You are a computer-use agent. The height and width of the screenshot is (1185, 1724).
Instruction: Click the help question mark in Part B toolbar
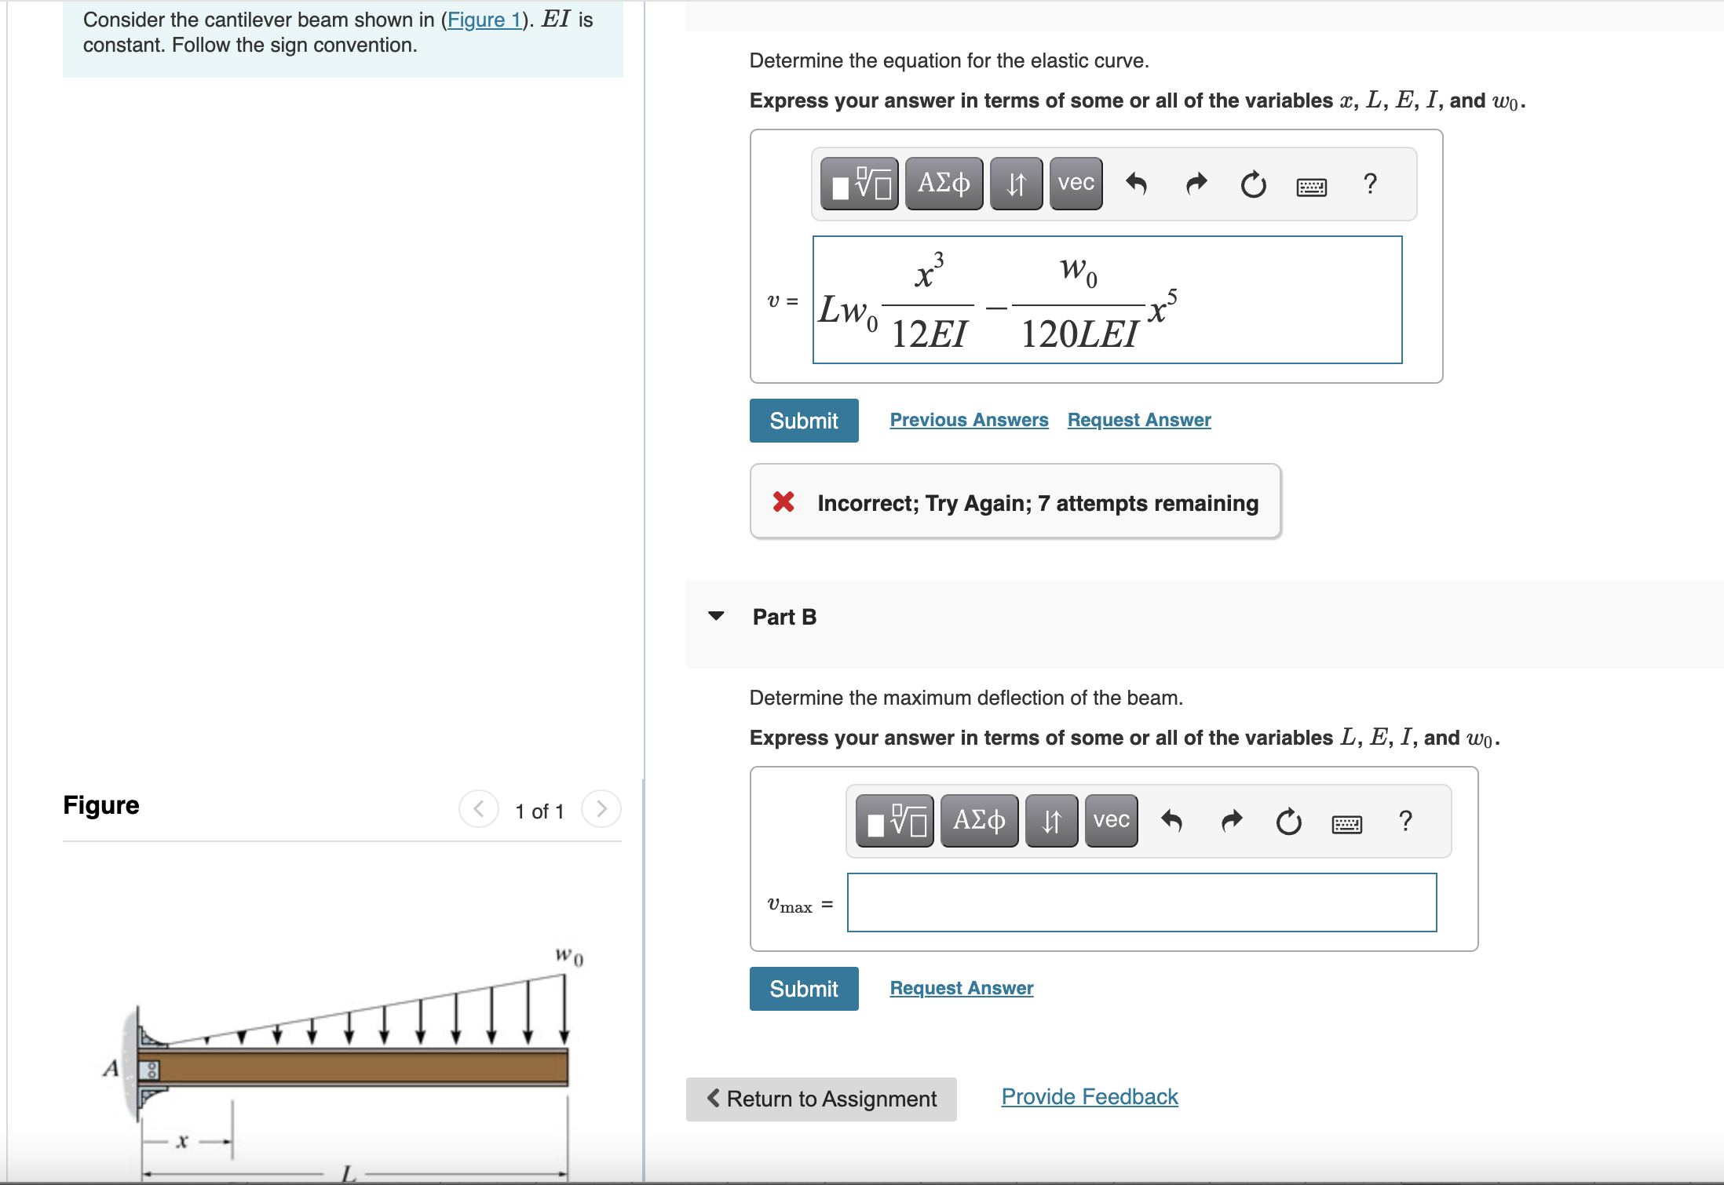(x=1405, y=821)
